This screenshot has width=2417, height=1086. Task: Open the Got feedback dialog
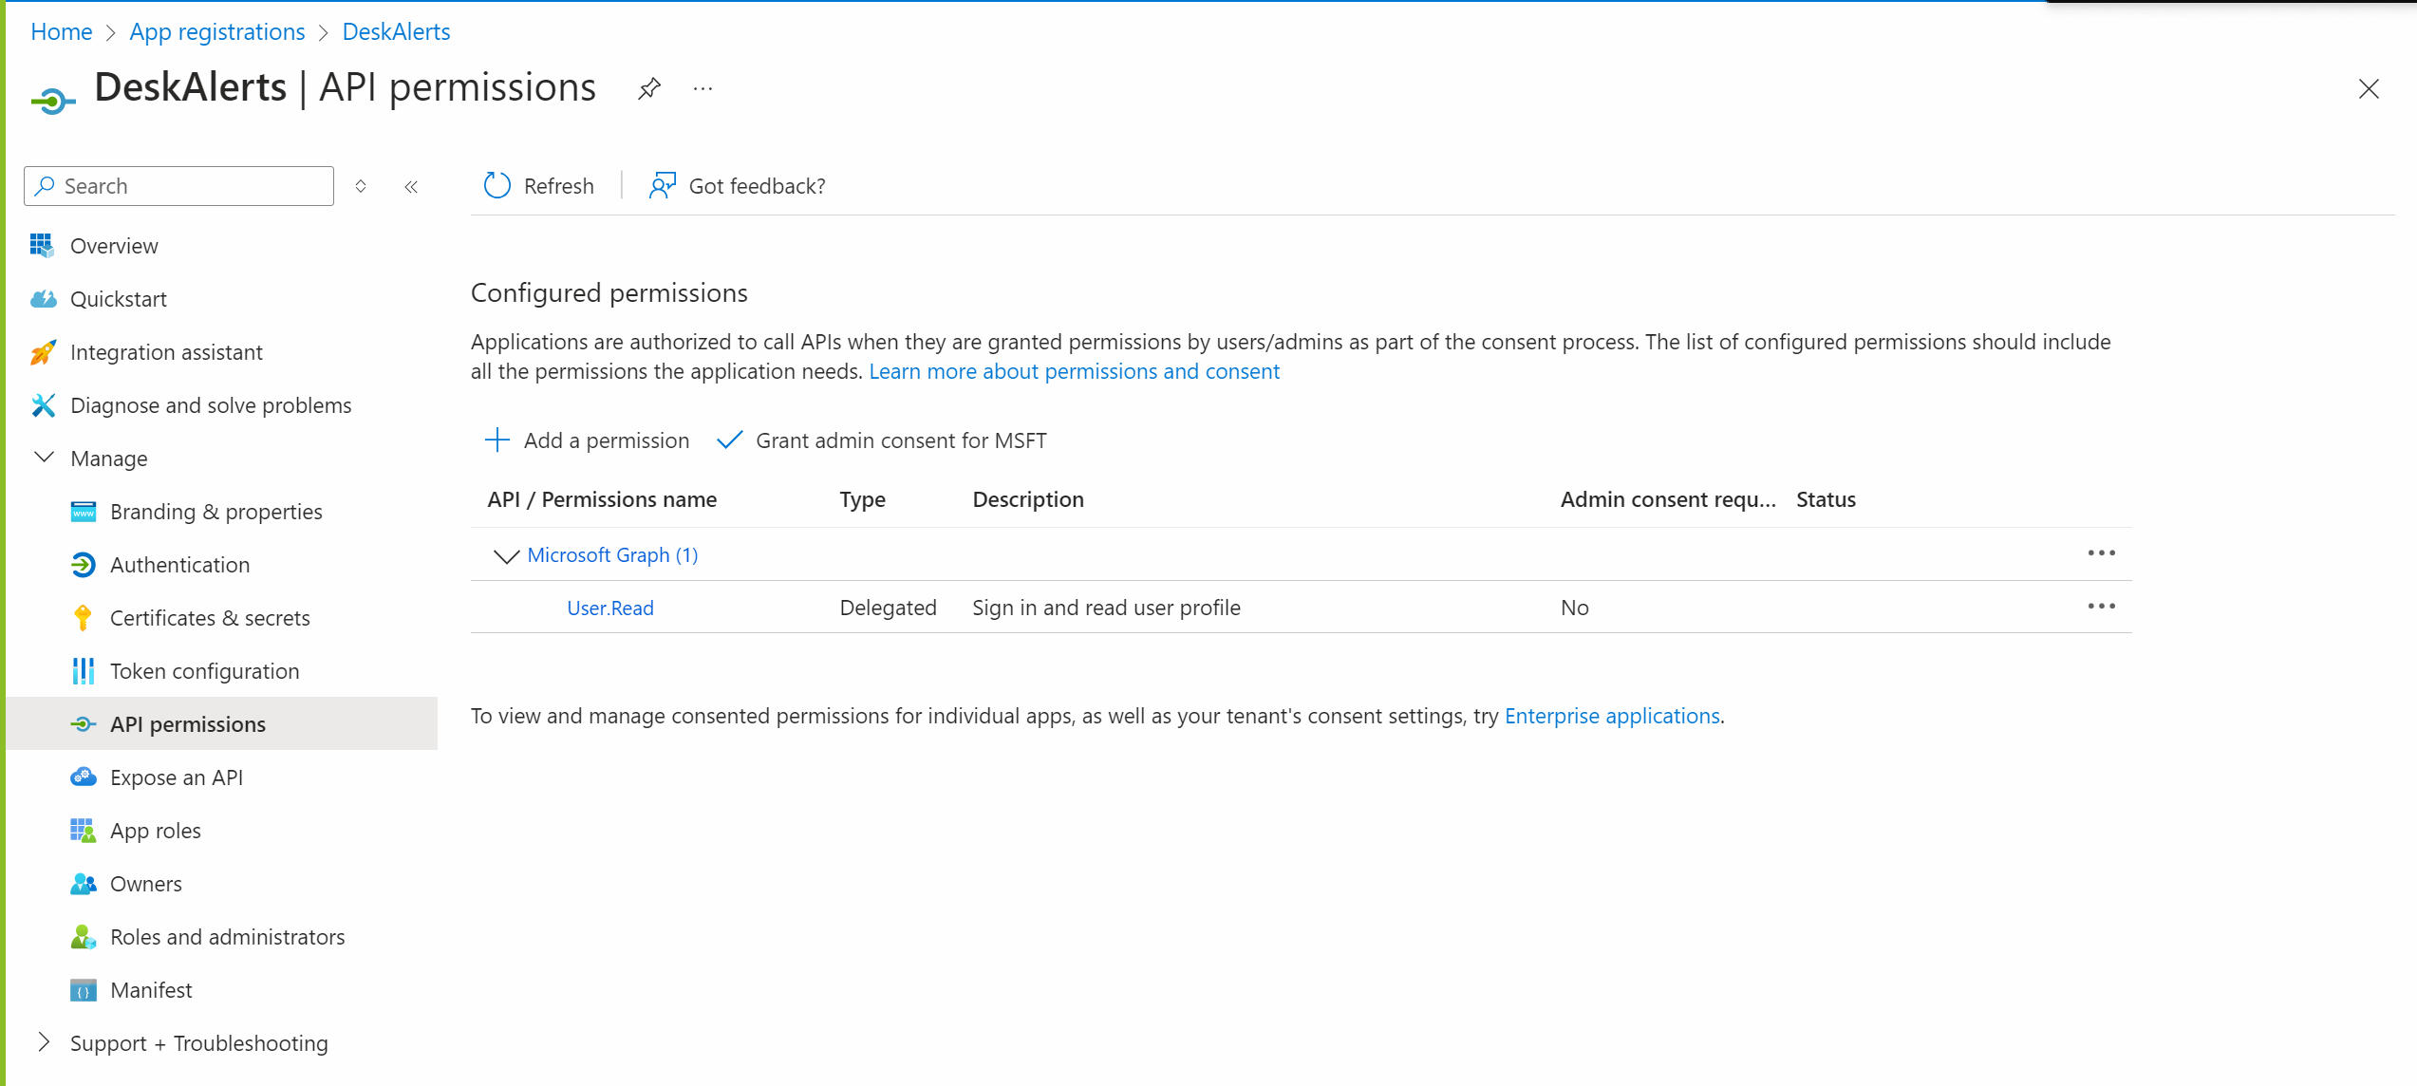click(738, 186)
